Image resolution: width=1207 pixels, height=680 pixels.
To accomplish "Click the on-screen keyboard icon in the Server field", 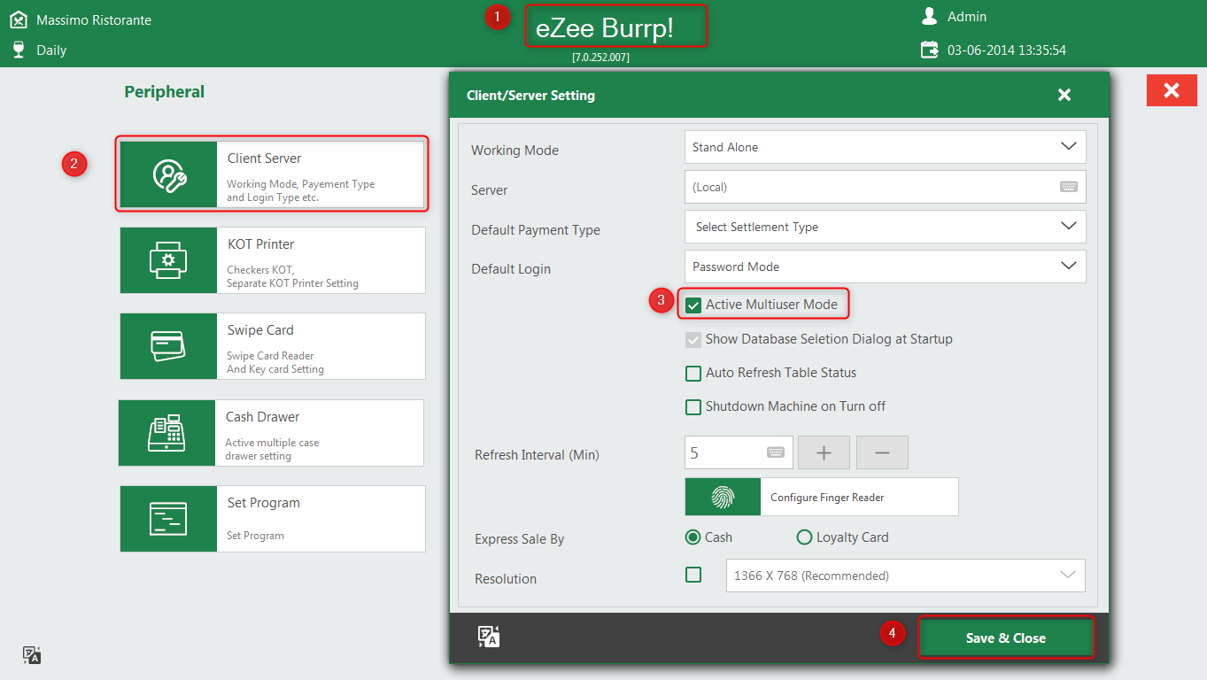I will coord(1069,187).
